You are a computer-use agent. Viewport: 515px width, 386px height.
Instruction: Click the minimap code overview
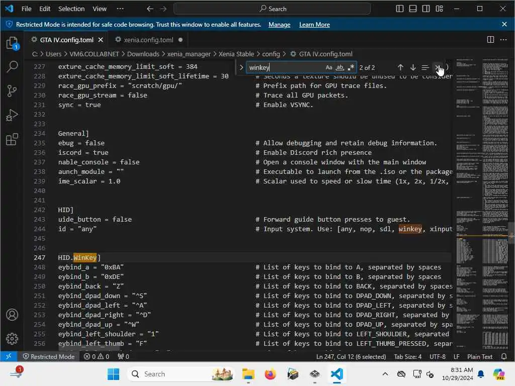click(x=481, y=204)
